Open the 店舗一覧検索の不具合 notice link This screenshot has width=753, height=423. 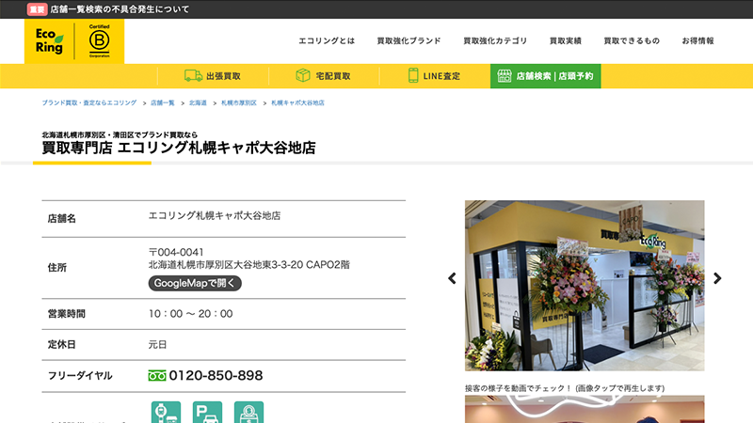[x=120, y=9]
